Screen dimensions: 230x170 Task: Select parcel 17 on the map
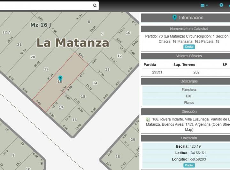[x=61, y=107]
